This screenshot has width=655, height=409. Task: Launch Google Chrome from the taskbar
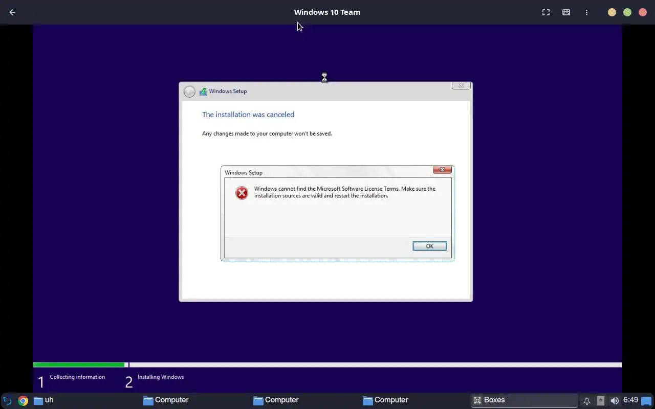(23, 400)
